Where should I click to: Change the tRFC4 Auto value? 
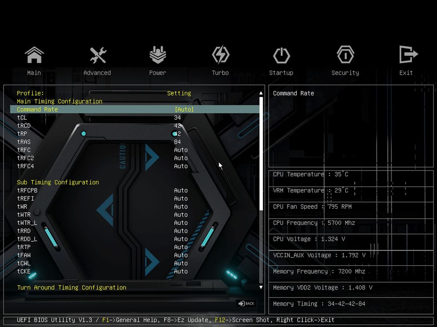coord(181,166)
